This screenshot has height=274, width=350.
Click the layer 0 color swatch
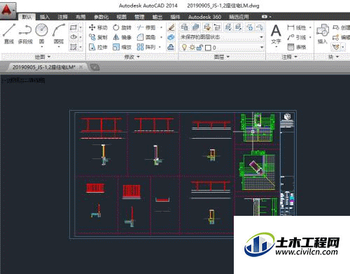coord(208,48)
